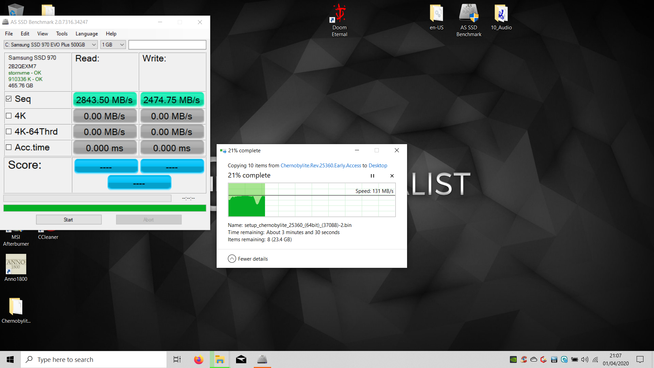Open Task View on taskbar
Viewport: 654px width, 368px height.
click(177, 359)
